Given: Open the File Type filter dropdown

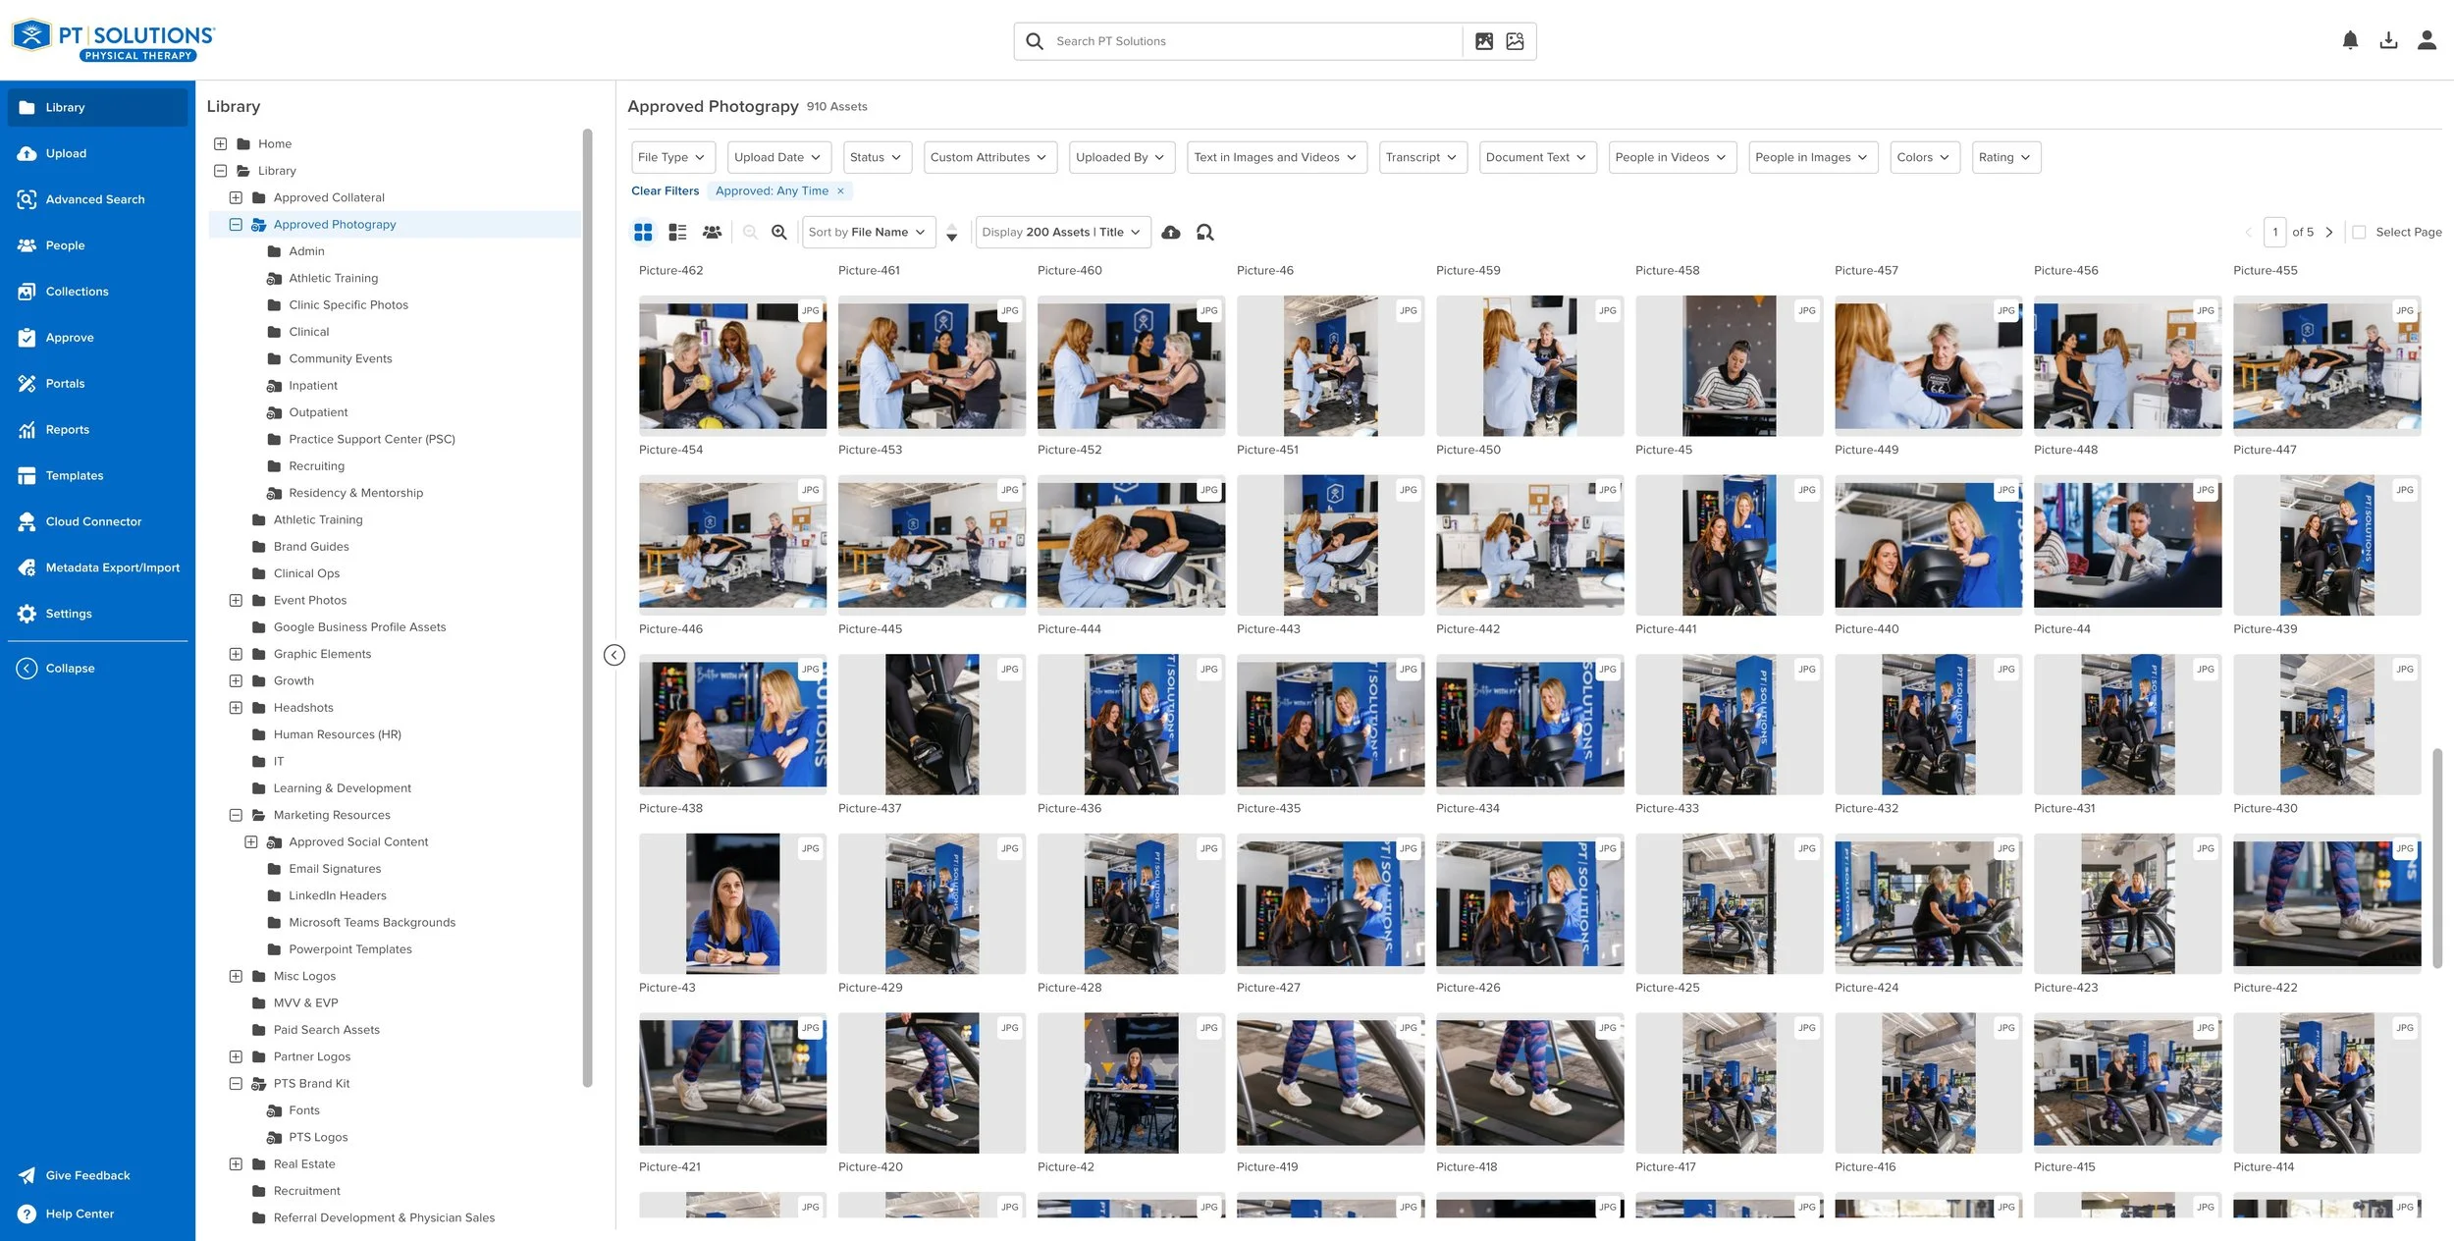Looking at the screenshot, I should pos(672,157).
